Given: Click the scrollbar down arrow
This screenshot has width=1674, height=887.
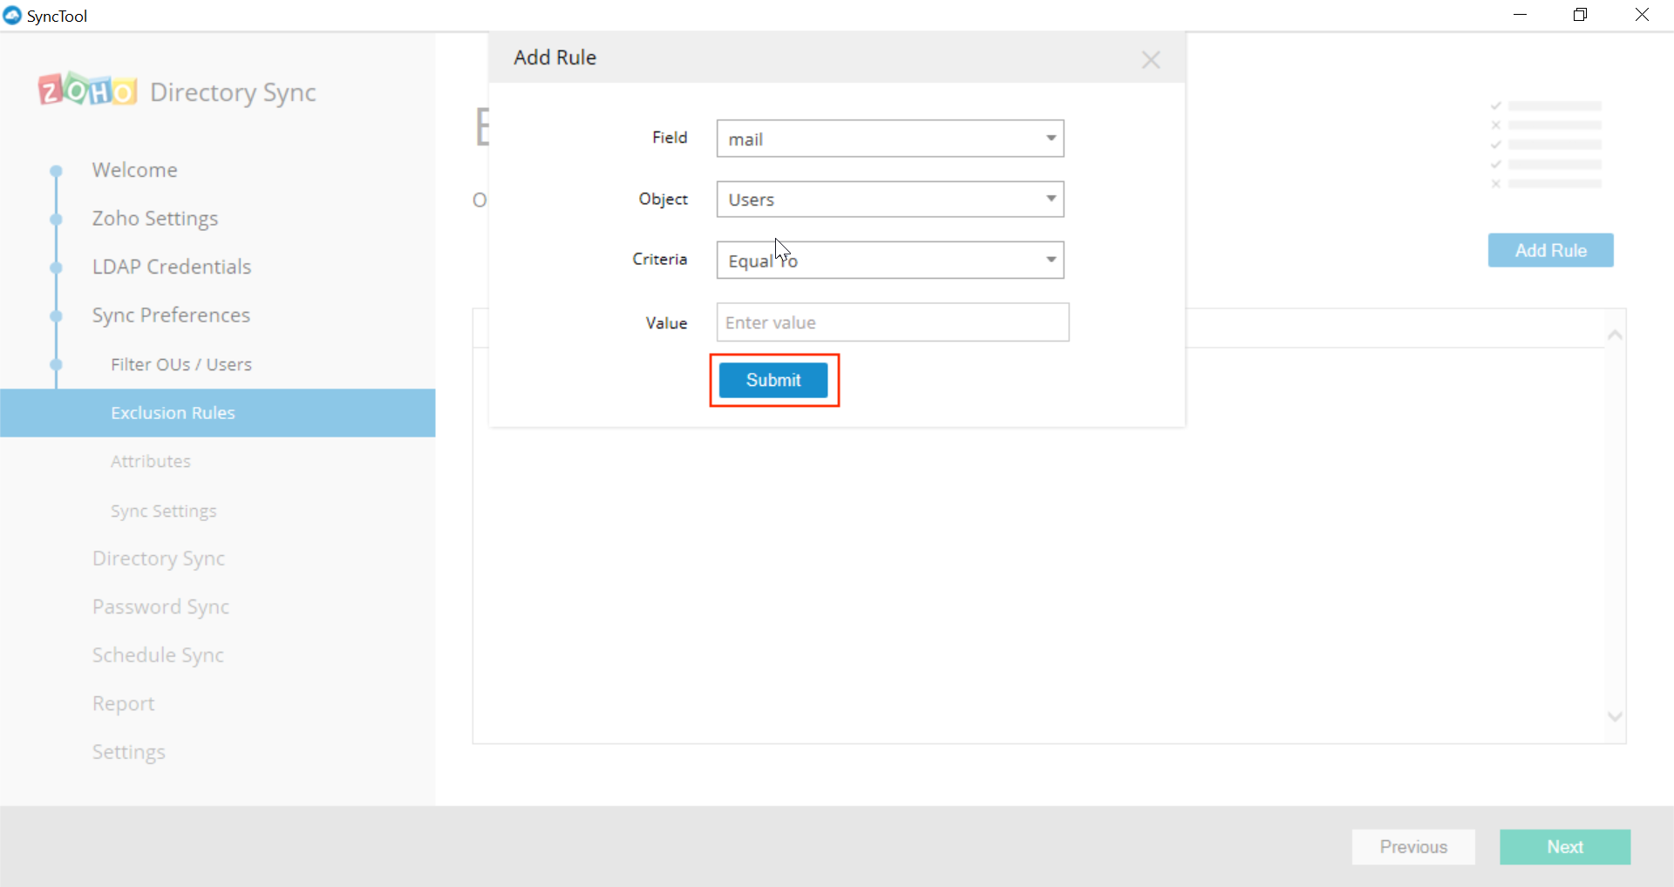Looking at the screenshot, I should (x=1614, y=716).
